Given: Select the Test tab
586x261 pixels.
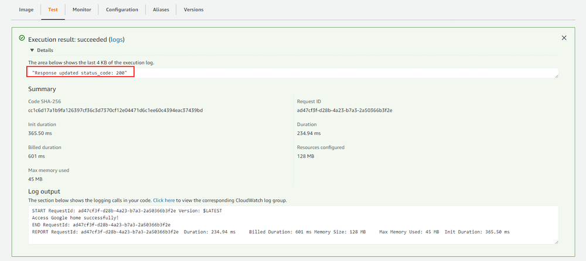Looking at the screenshot, I should click(53, 10).
